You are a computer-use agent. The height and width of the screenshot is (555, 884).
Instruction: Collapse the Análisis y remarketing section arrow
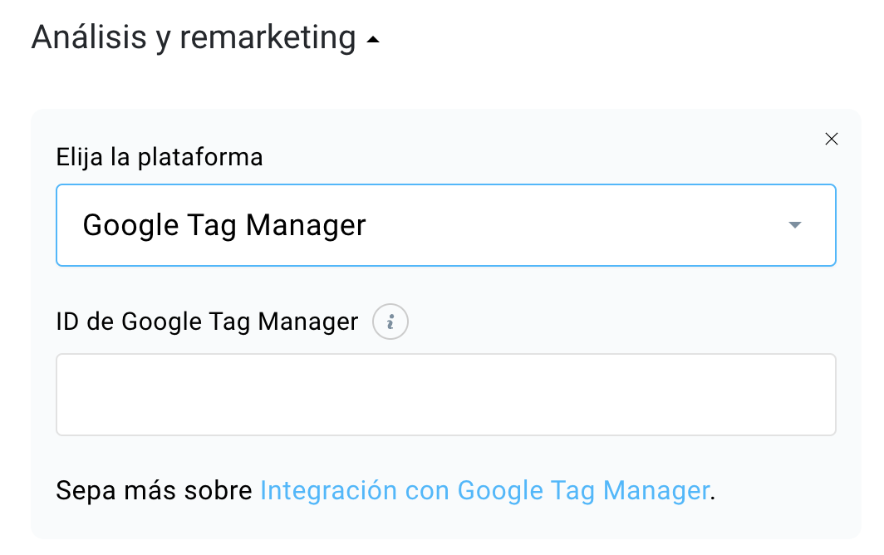click(373, 40)
